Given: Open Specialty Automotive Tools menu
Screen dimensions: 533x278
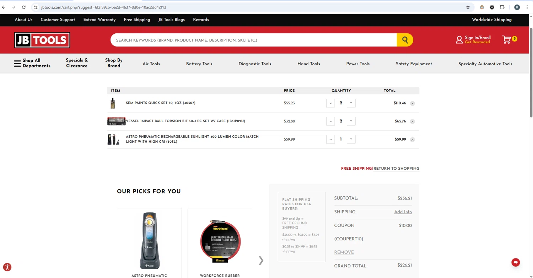Looking at the screenshot, I should (x=485, y=64).
